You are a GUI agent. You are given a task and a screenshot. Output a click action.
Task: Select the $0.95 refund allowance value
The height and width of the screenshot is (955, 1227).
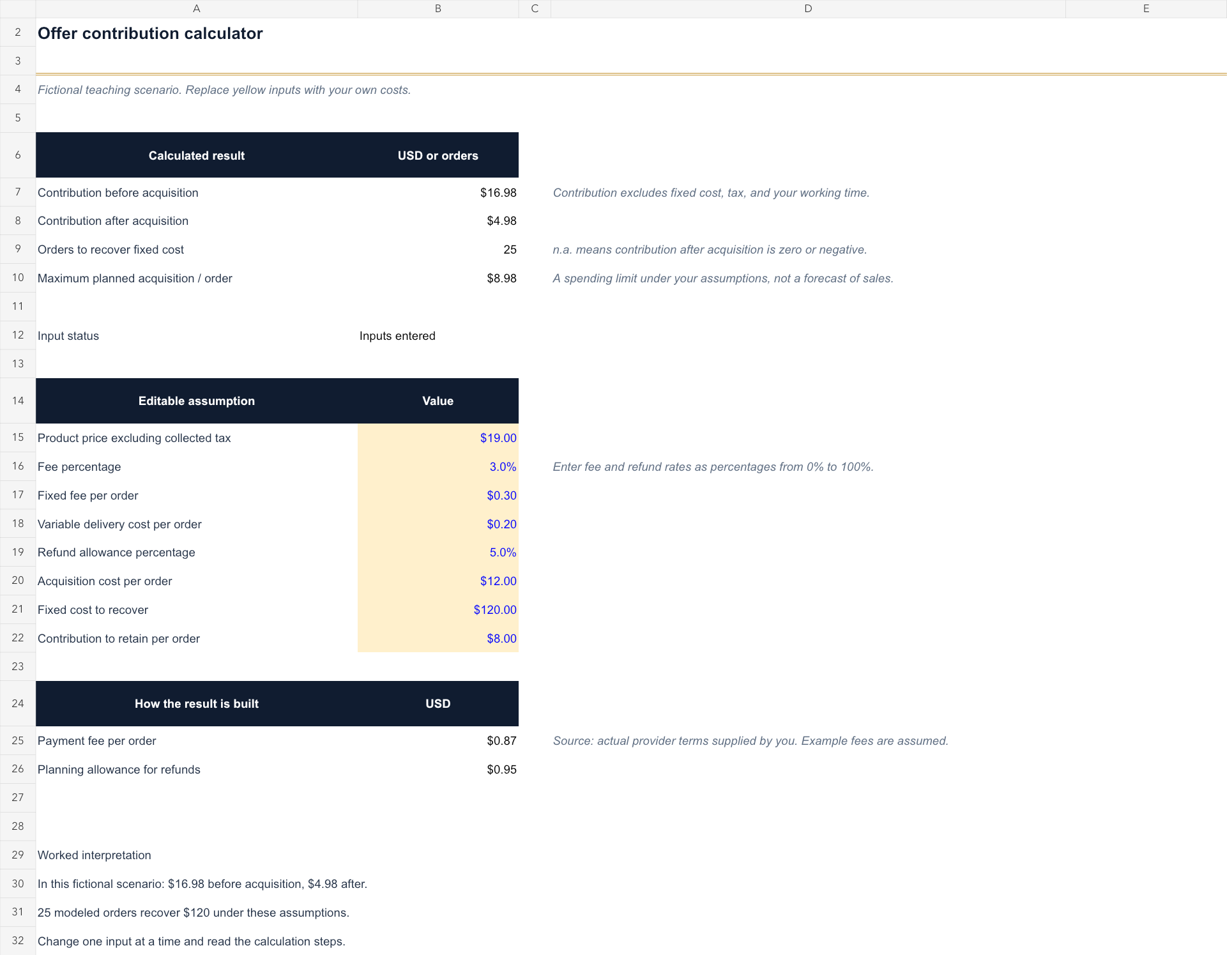(438, 769)
